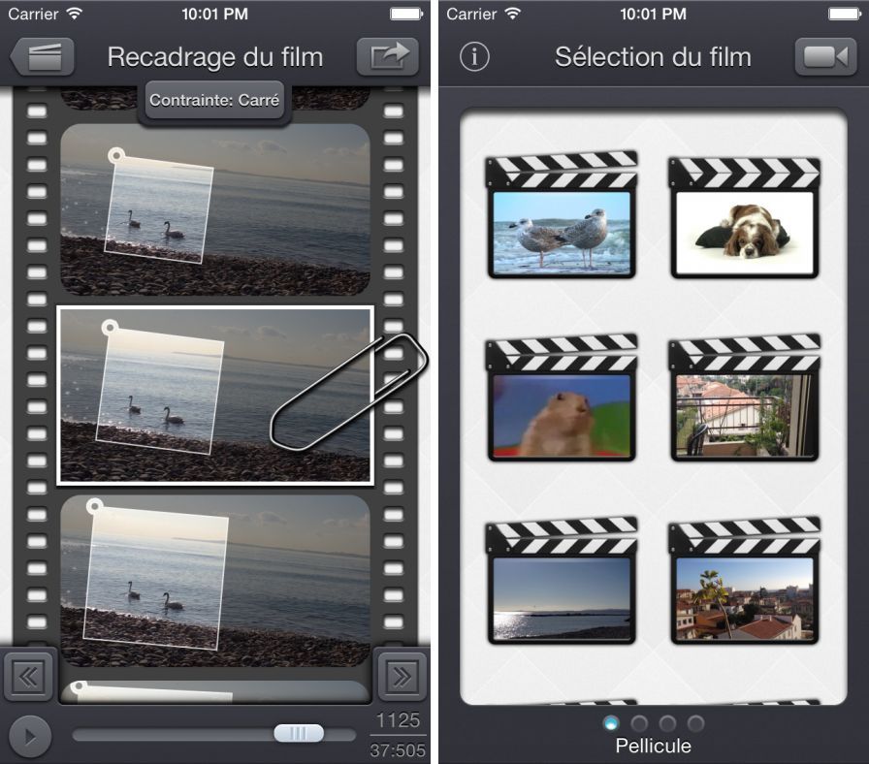The width and height of the screenshot is (869, 764).
Task: Click the paperclip on selected frame
Action: [x=349, y=391]
